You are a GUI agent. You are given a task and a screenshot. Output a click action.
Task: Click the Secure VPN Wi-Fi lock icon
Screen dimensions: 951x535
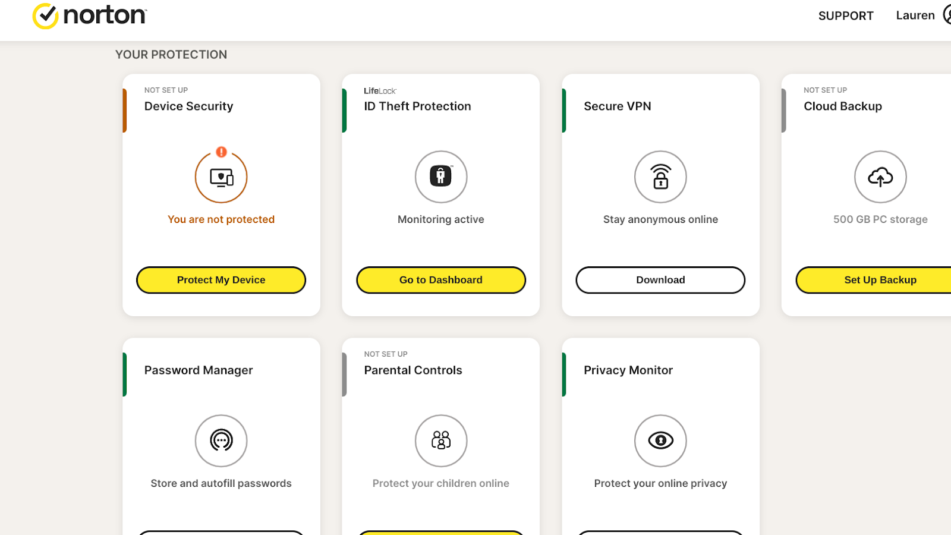click(x=660, y=177)
